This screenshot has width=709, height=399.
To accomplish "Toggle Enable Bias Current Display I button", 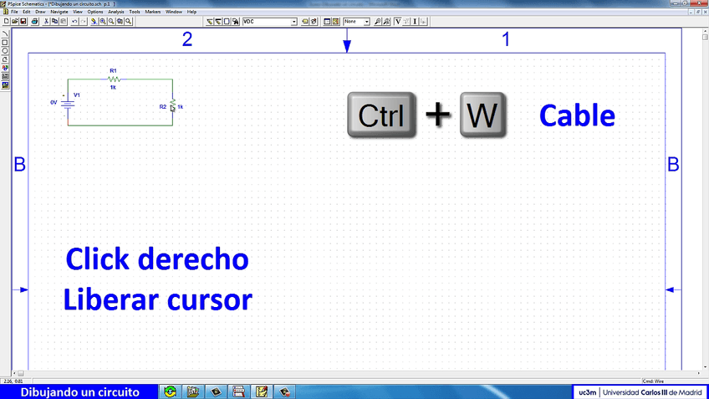I will (x=415, y=21).
